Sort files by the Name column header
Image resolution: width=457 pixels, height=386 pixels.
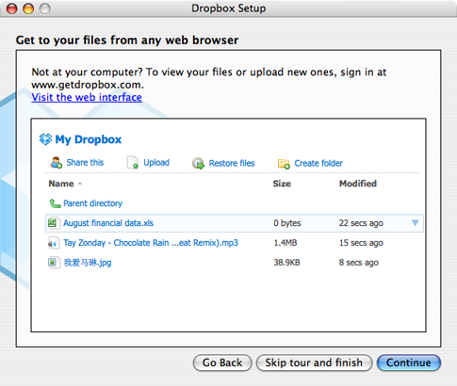pos(61,184)
